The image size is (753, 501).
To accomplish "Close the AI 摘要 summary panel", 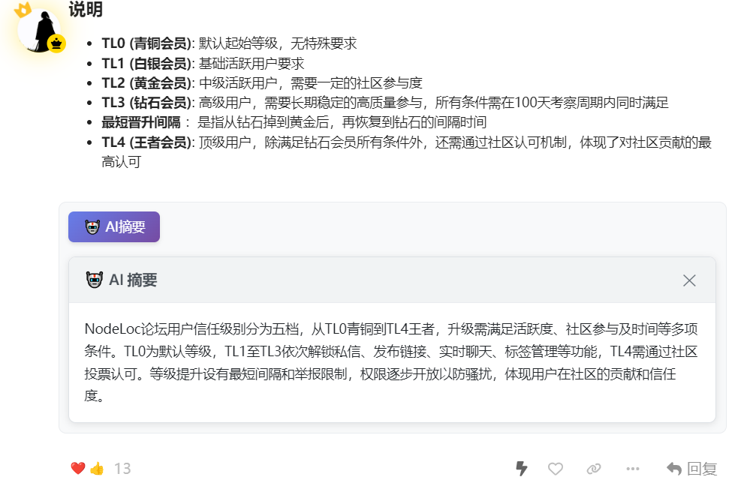I will (689, 280).
